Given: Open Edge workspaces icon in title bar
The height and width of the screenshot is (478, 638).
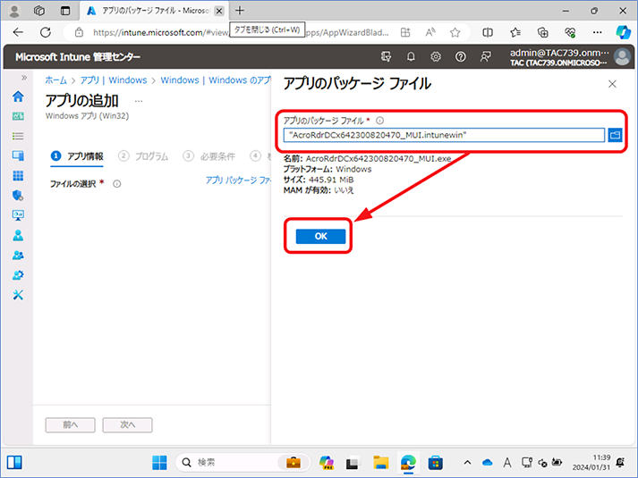Looking at the screenshot, I should tap(39, 11).
